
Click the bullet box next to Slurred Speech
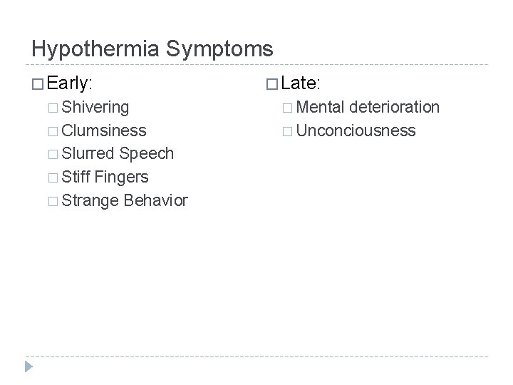pyautogui.click(x=53, y=155)
